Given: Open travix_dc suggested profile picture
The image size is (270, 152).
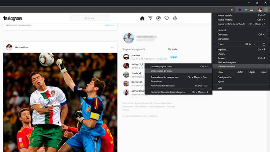Looking at the screenshot, I should 126,75.
